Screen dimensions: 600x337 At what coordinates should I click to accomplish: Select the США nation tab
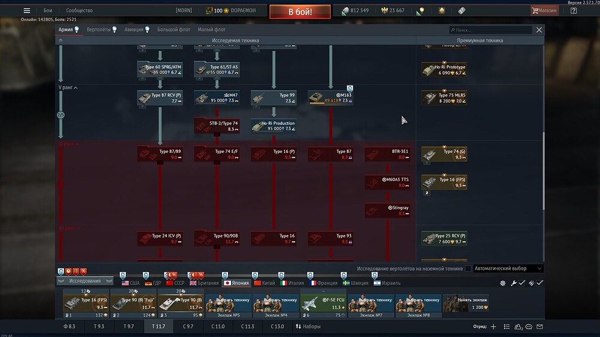130,283
